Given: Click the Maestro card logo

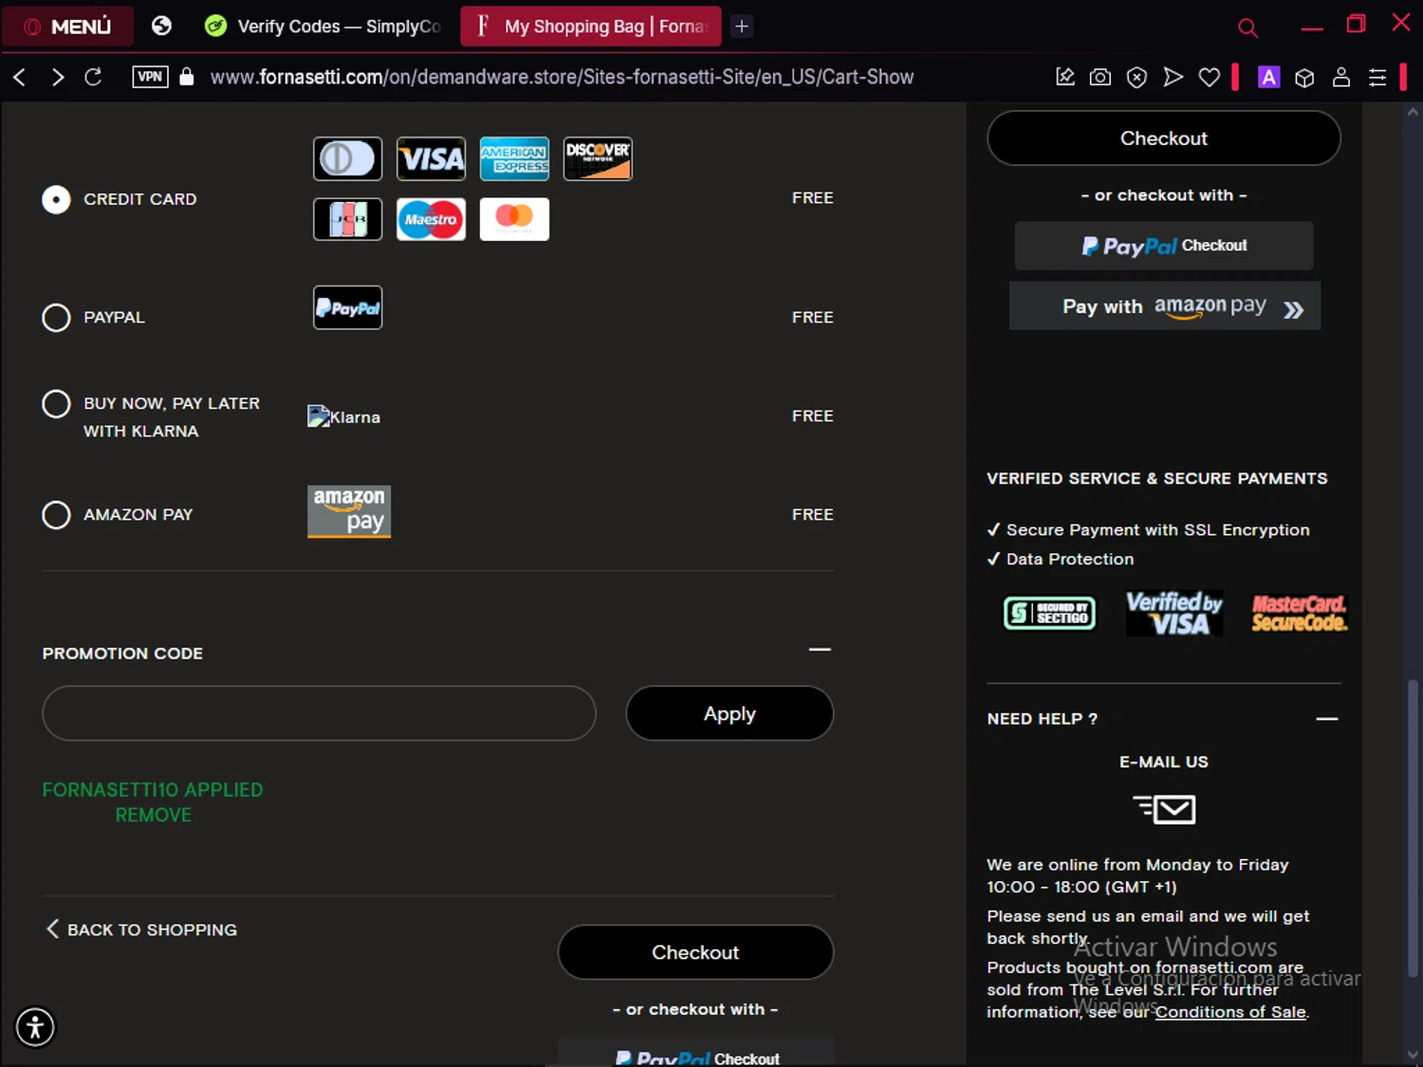Looking at the screenshot, I should (x=431, y=219).
